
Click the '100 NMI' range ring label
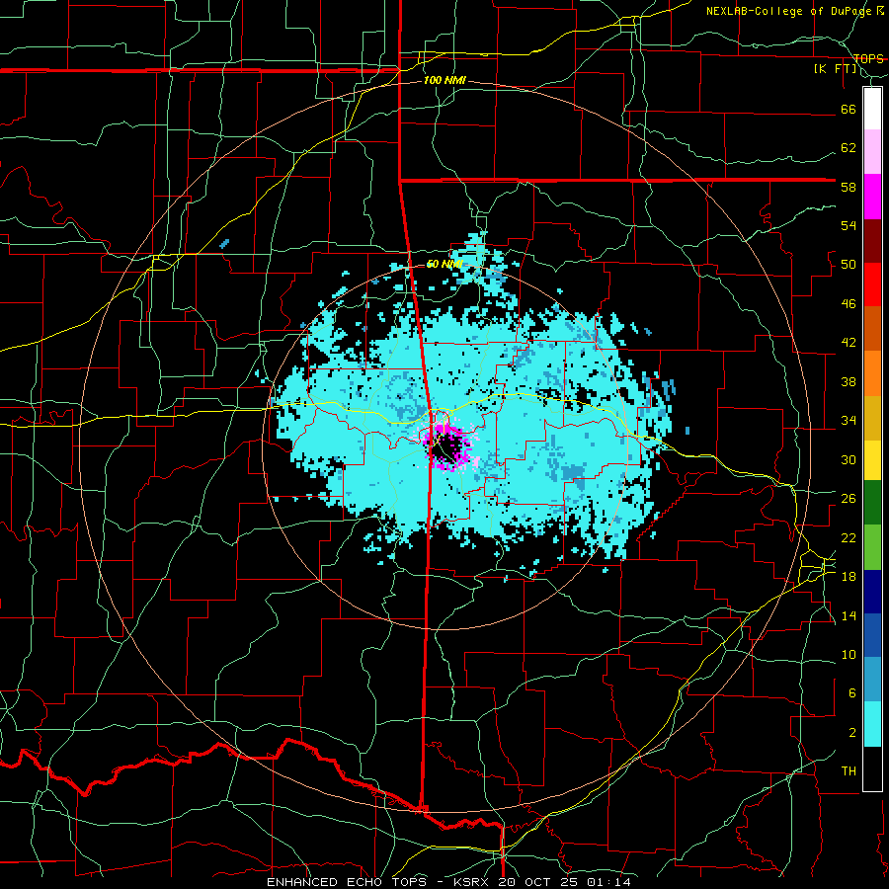click(x=444, y=81)
